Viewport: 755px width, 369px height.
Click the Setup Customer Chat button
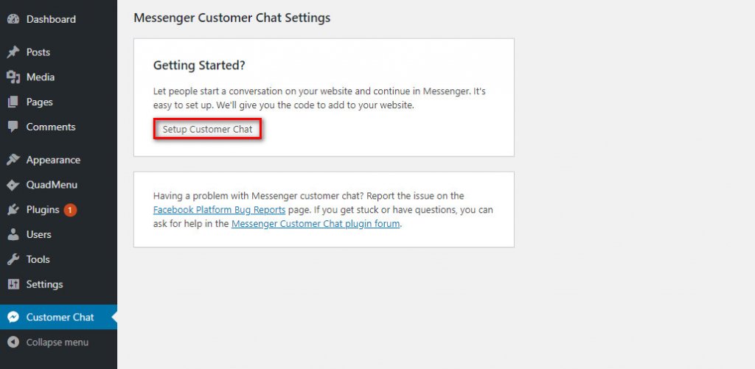tap(207, 130)
